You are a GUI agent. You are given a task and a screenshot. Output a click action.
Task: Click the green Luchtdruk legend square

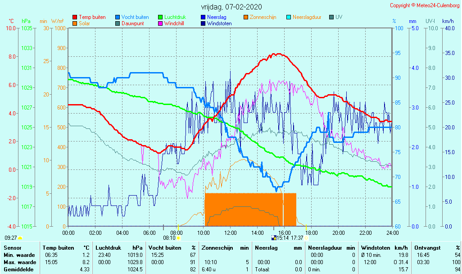(160, 17)
